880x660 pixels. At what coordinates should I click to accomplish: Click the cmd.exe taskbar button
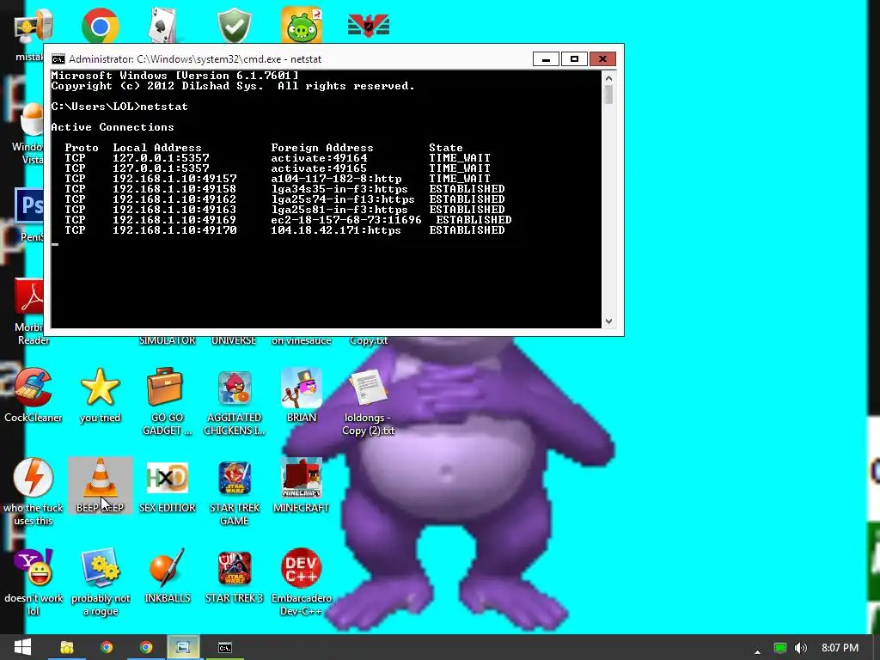click(x=224, y=647)
